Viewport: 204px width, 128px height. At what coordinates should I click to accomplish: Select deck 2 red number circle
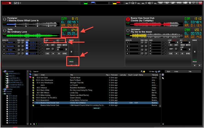tap(128, 19)
